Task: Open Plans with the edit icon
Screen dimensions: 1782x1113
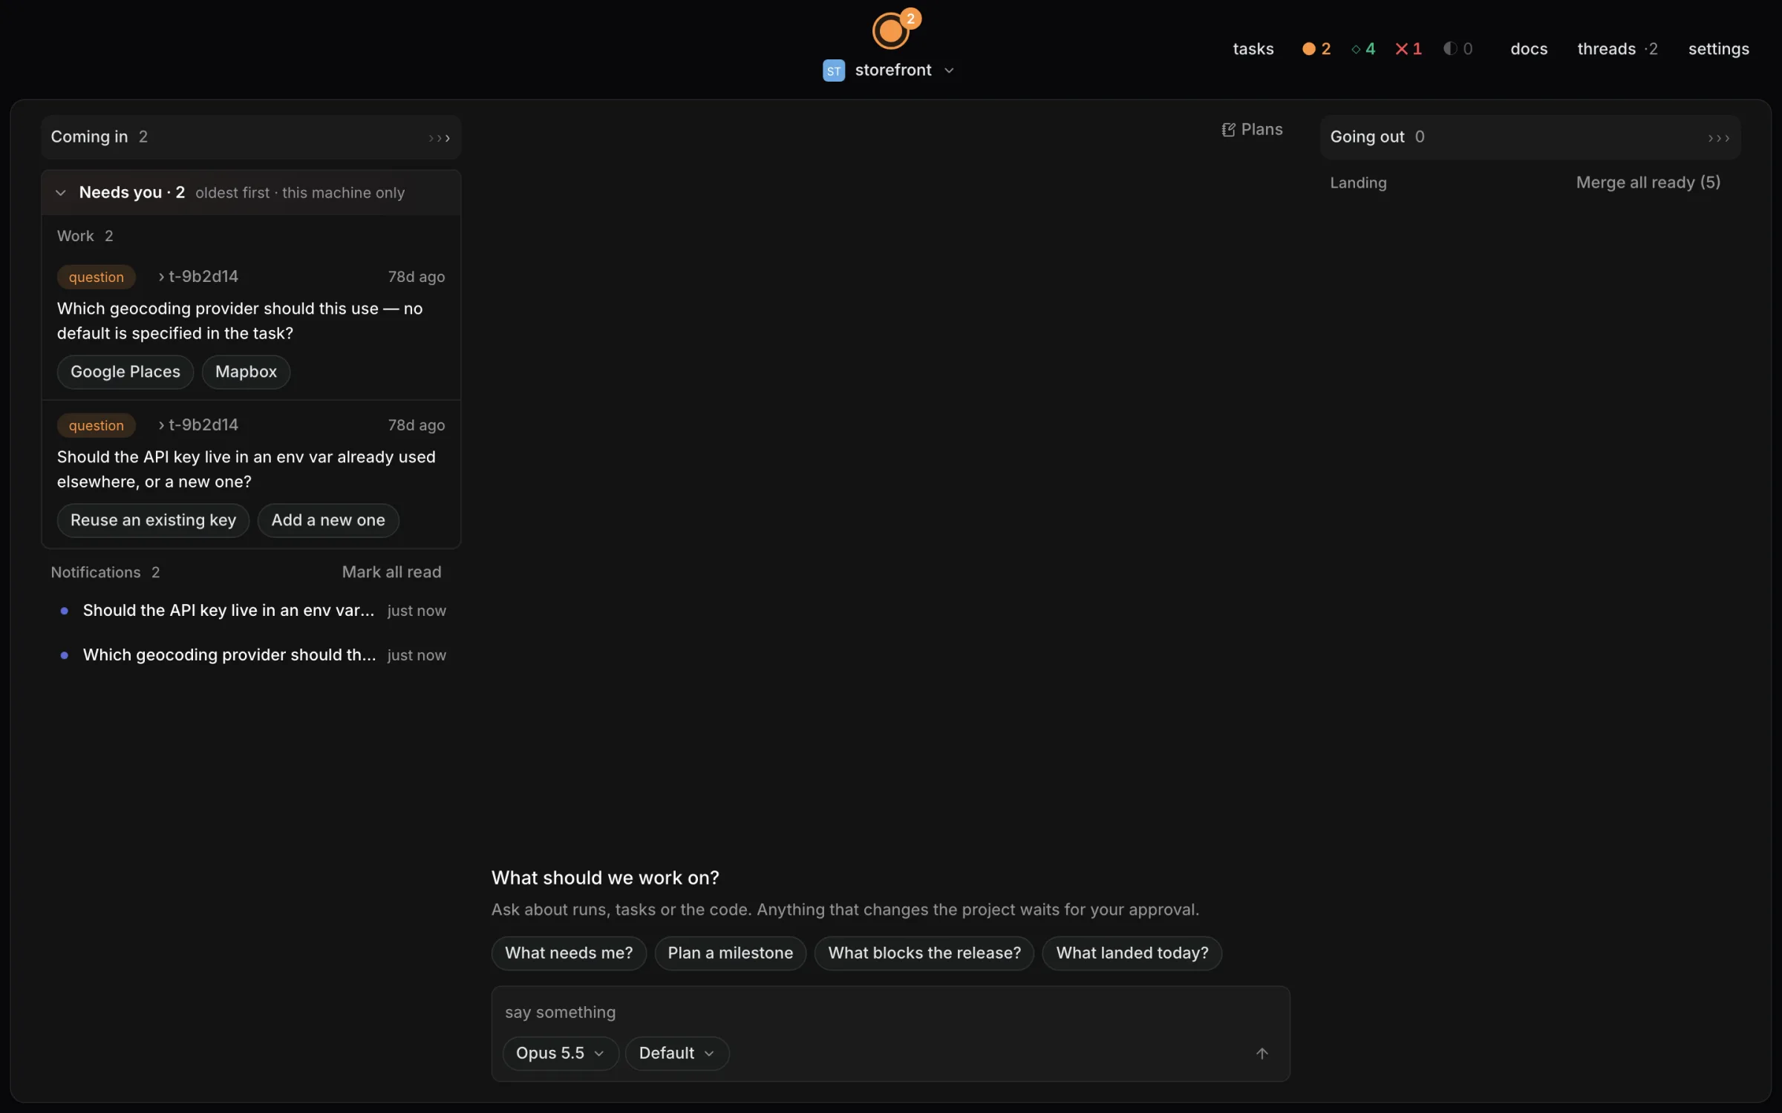Action: click(x=1252, y=130)
